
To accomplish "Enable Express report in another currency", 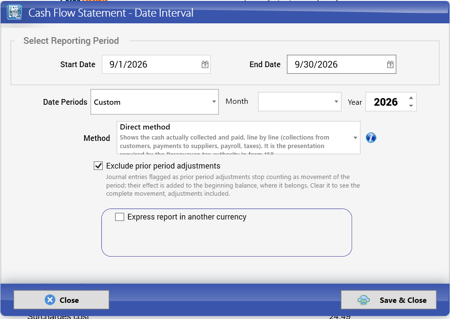I will click(x=119, y=217).
